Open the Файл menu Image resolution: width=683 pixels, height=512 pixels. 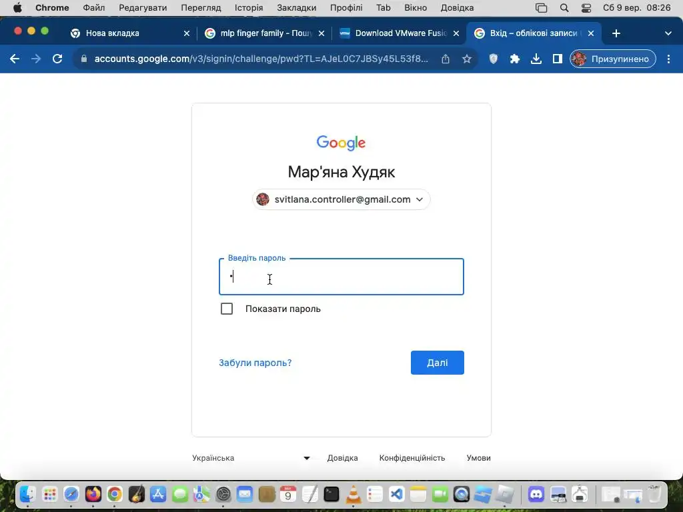pyautogui.click(x=93, y=8)
